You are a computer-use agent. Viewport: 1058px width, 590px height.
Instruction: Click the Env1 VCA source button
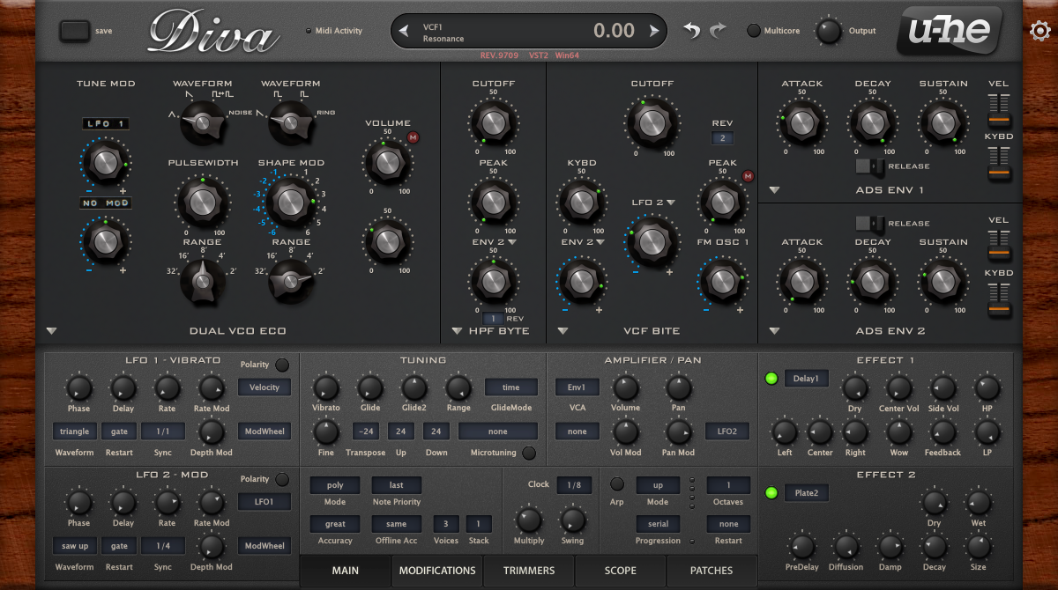pos(577,387)
